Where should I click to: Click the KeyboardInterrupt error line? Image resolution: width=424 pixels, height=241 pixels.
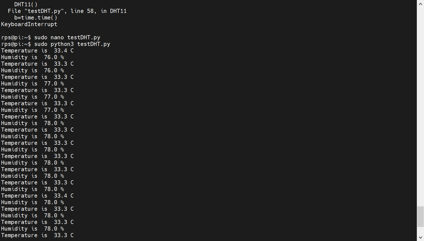pyautogui.click(x=29, y=24)
